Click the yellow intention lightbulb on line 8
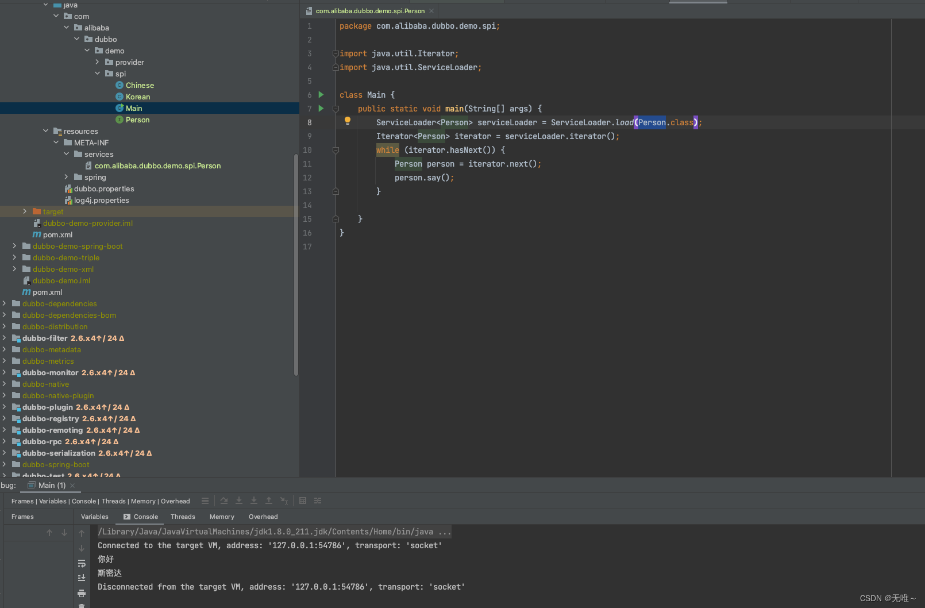Image resolution: width=925 pixels, height=608 pixels. point(347,121)
